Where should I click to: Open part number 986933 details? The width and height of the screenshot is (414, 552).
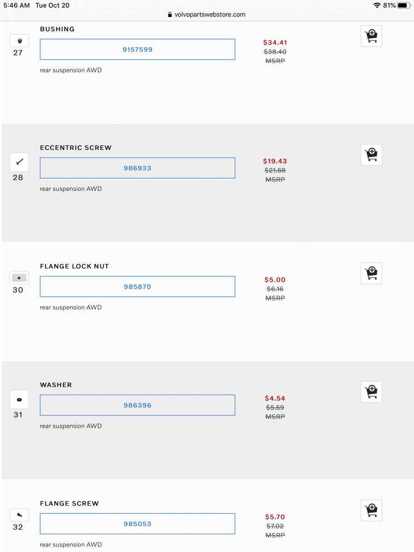(137, 168)
